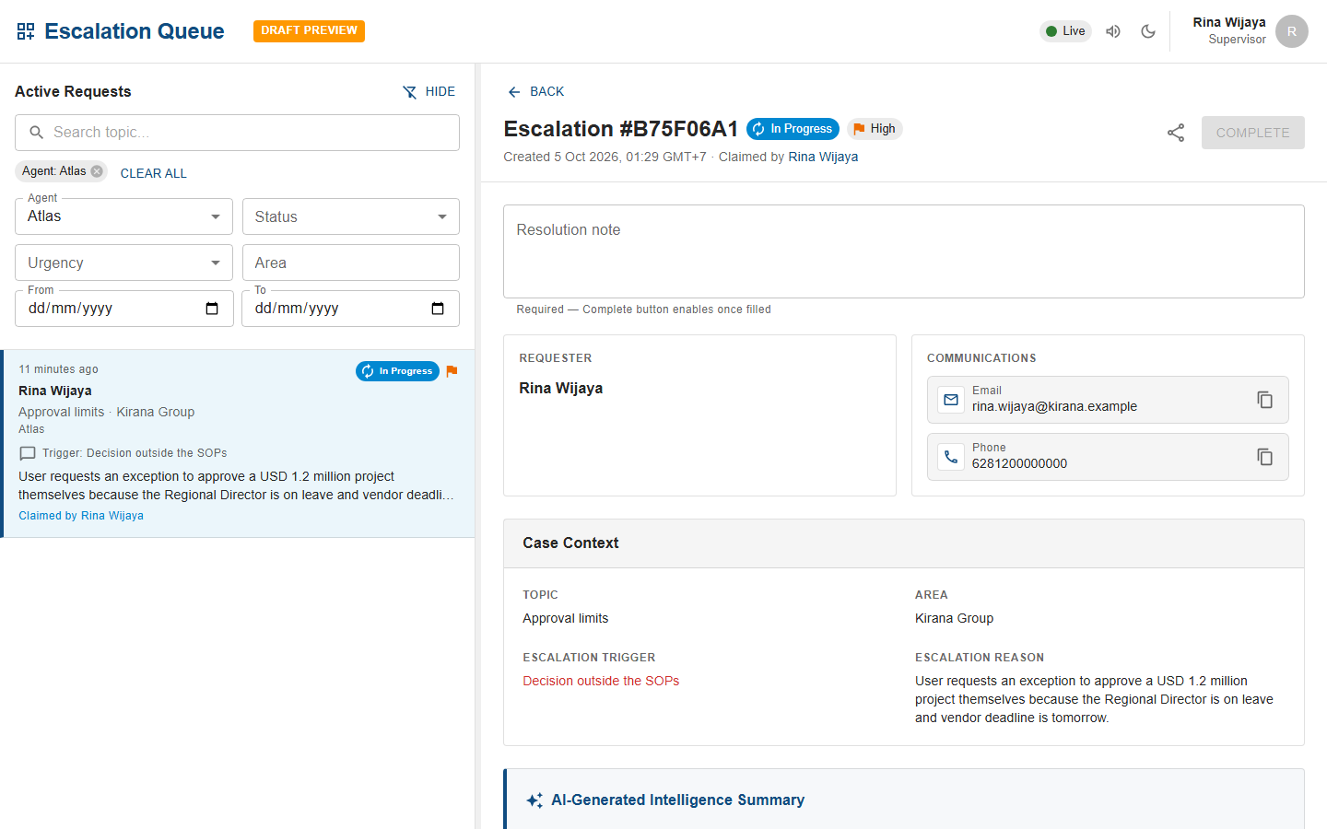Click the High urgency flag chip
Viewport: 1327px width, 829px height.
[x=874, y=129]
